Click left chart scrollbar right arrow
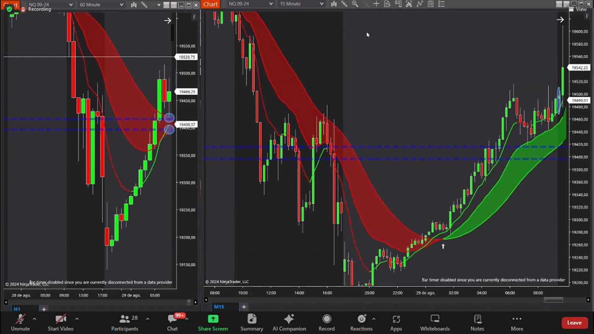Image resolution: width=594 pixels, height=334 pixels. pos(196,302)
